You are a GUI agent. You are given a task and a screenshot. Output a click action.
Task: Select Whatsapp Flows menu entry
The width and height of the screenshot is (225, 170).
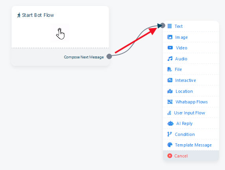(x=191, y=102)
